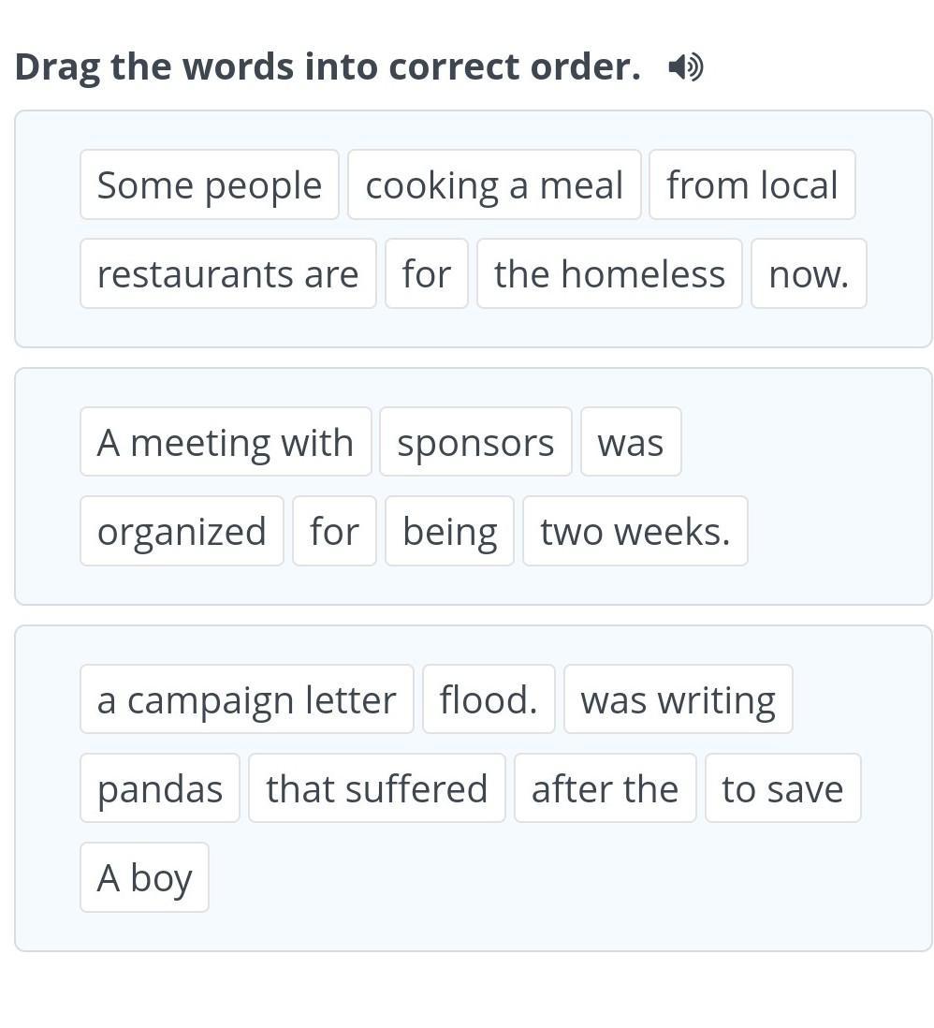Image resolution: width=934 pixels, height=1028 pixels.
Task: Select the 'A meeting with' tile
Action: [x=226, y=442]
